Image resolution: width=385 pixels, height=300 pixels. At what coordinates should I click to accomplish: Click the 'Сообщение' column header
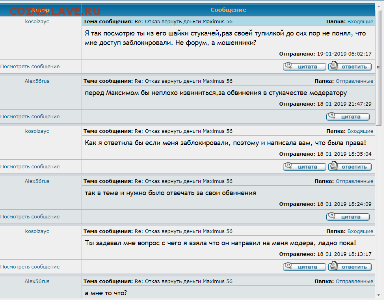click(228, 10)
